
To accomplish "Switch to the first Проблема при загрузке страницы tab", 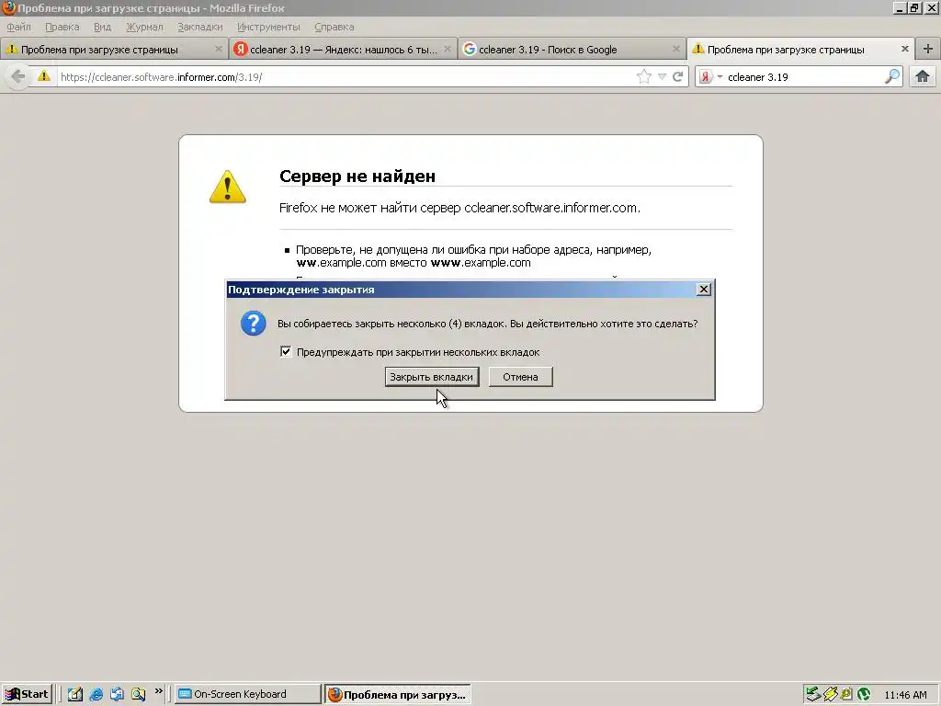I will point(114,50).
